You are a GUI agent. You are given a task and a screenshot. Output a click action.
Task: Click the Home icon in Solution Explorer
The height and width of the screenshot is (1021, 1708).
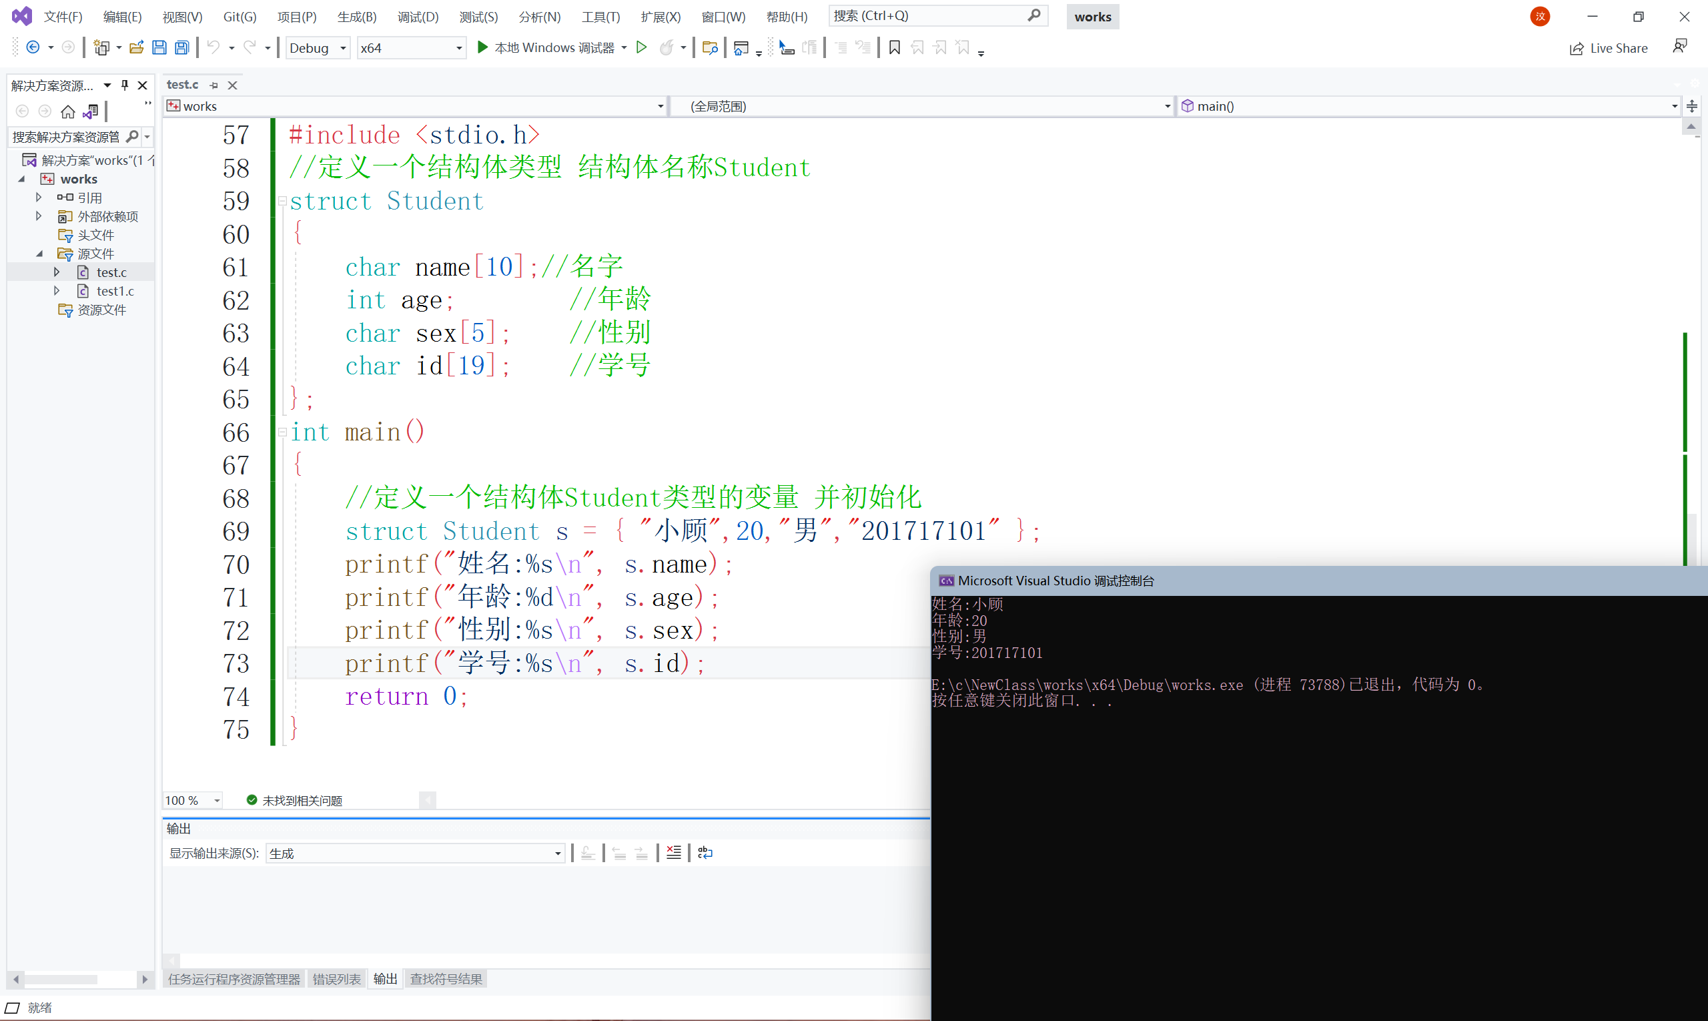click(67, 111)
